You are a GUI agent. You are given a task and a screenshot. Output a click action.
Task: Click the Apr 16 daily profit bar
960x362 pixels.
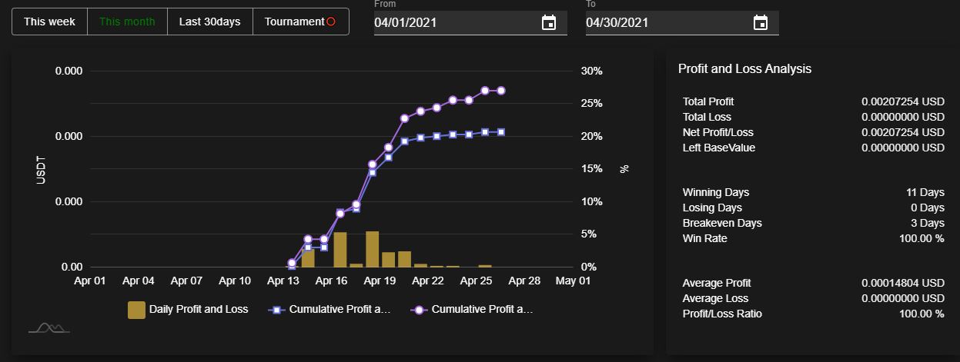pyautogui.click(x=340, y=250)
